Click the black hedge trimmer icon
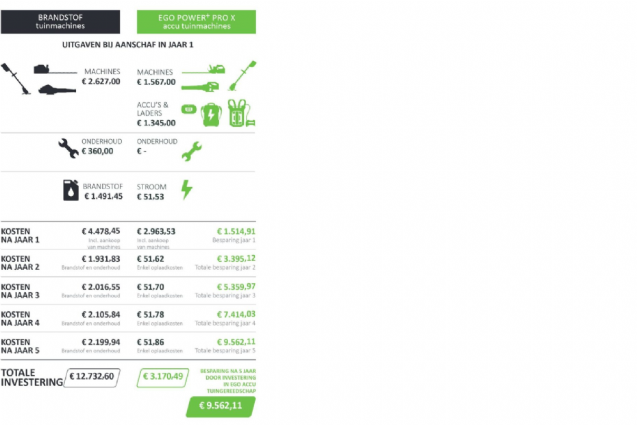Screen dimensions: 637x425 53,69
